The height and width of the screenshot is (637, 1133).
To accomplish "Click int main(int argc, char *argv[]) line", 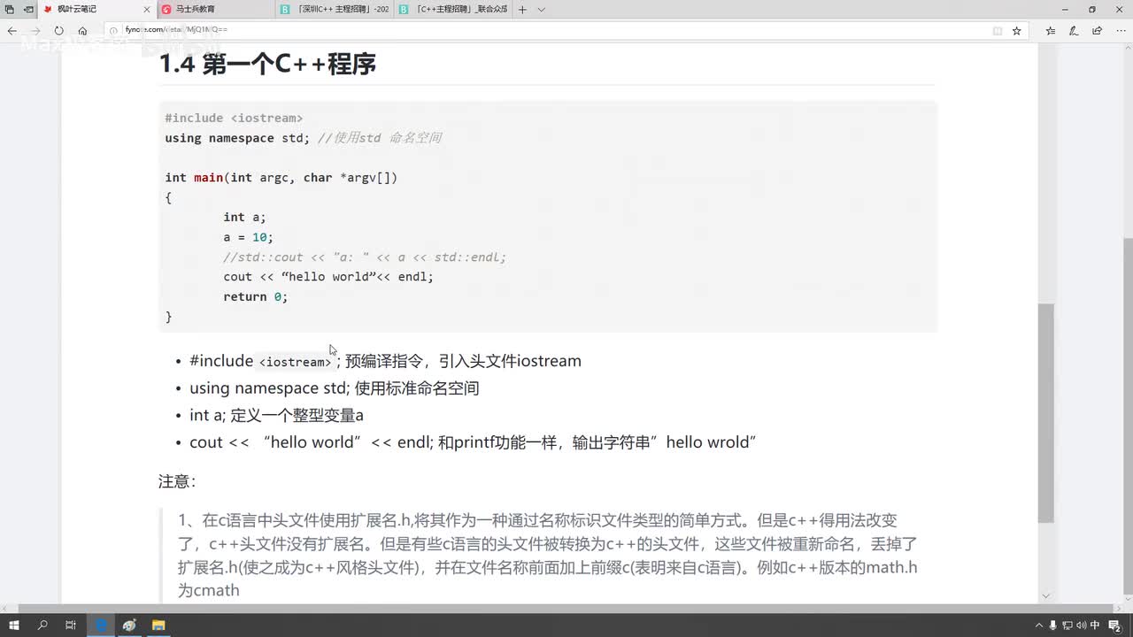I will [x=281, y=177].
